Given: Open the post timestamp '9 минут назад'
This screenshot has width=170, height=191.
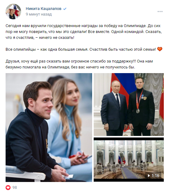Looking at the screenshot, I should pos(39,14).
